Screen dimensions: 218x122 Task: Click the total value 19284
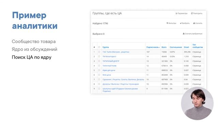pyautogui.click(x=164, y=52)
